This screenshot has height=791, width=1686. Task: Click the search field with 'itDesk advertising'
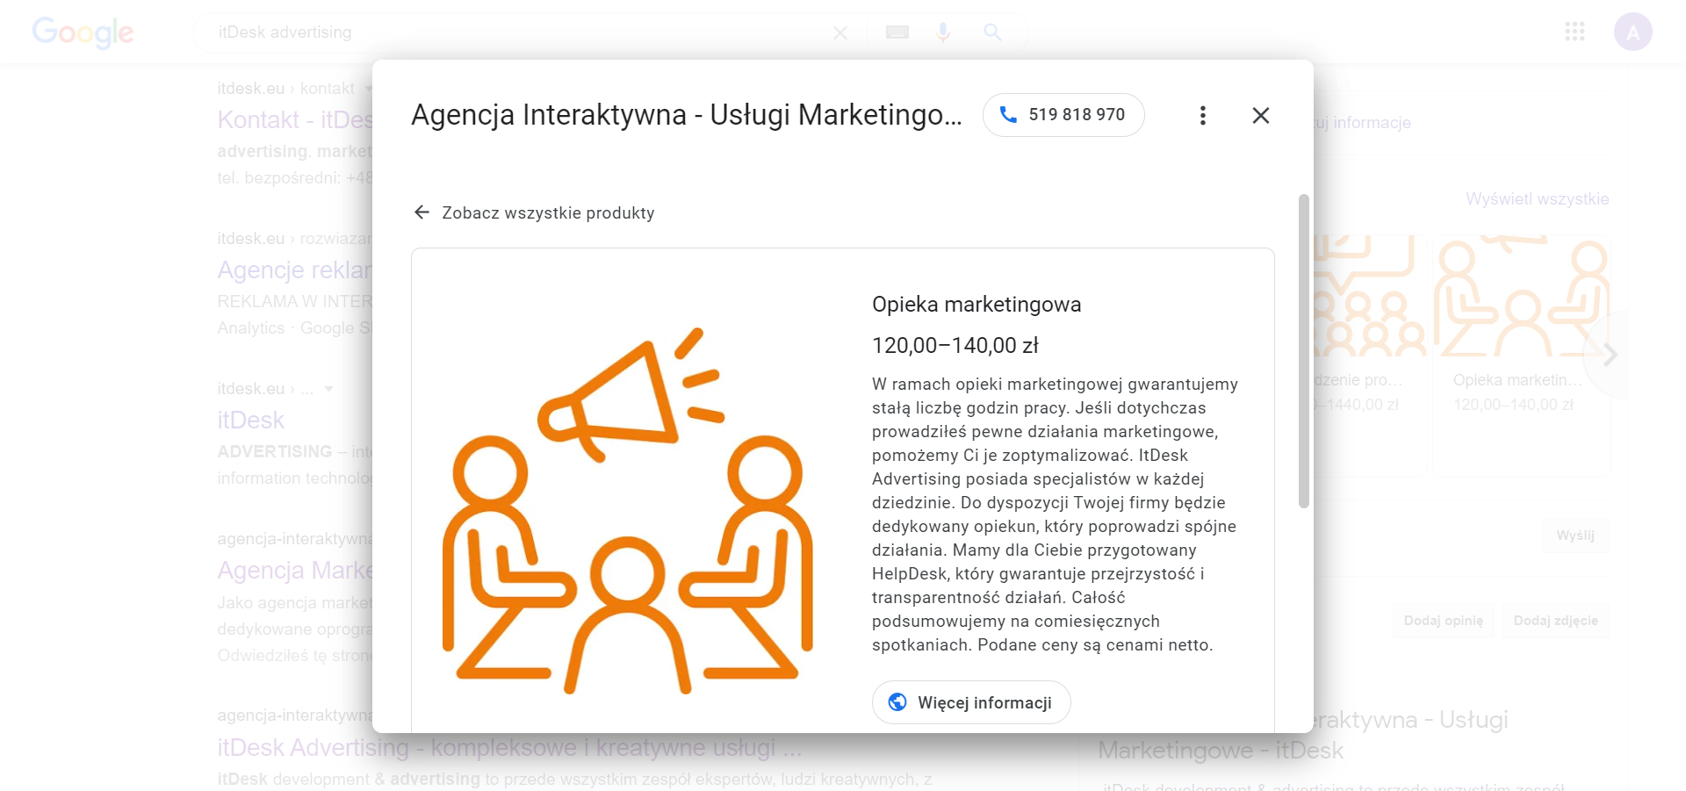coord(518,32)
